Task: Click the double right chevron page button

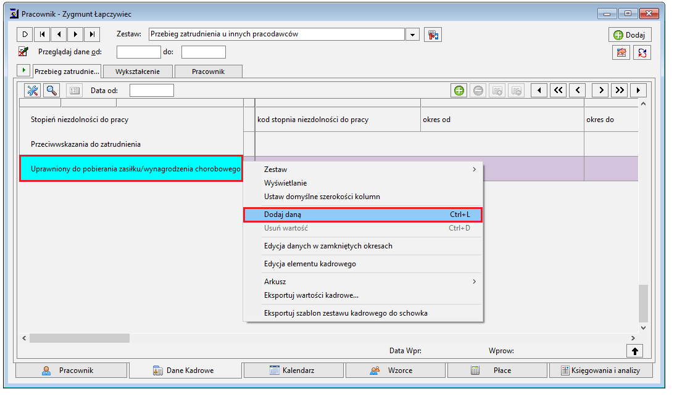Action: click(x=620, y=91)
